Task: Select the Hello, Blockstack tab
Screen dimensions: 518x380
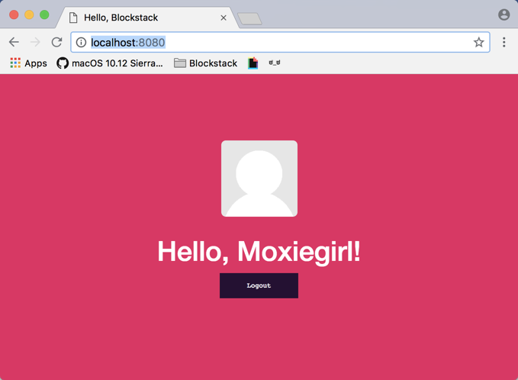Action: 137,18
